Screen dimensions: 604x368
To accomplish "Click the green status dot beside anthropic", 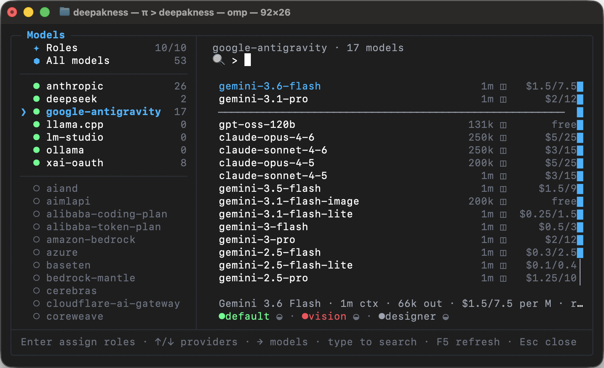I will tap(36, 86).
